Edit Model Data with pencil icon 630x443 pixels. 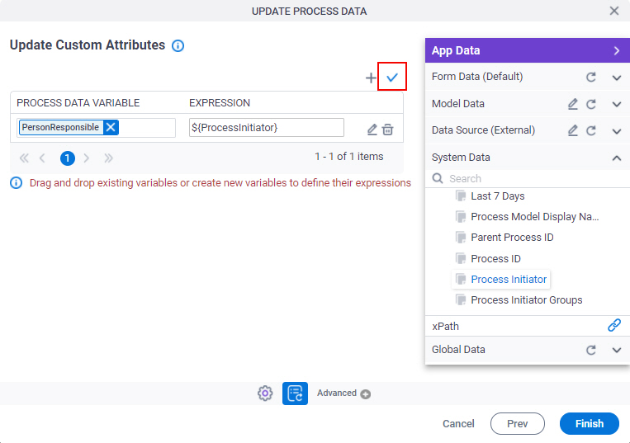[x=572, y=104]
